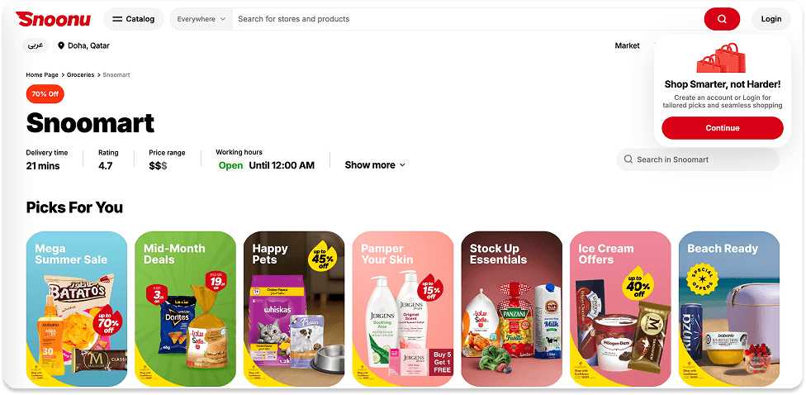This screenshot has height=395, width=806.
Task: Click the red Continue button
Action: click(x=723, y=128)
